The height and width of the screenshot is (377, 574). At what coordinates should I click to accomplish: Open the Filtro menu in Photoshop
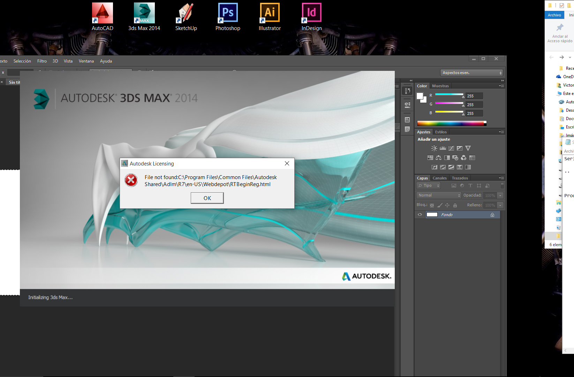42,61
